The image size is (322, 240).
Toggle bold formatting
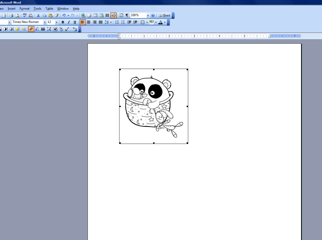pos(63,22)
